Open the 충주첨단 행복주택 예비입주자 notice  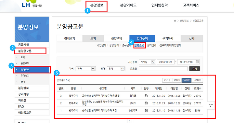click(99, 110)
